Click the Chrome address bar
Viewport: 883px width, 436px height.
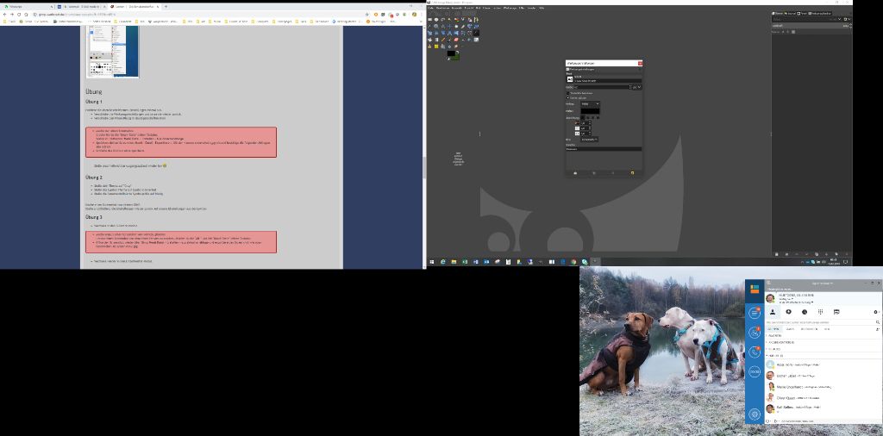coord(197,14)
